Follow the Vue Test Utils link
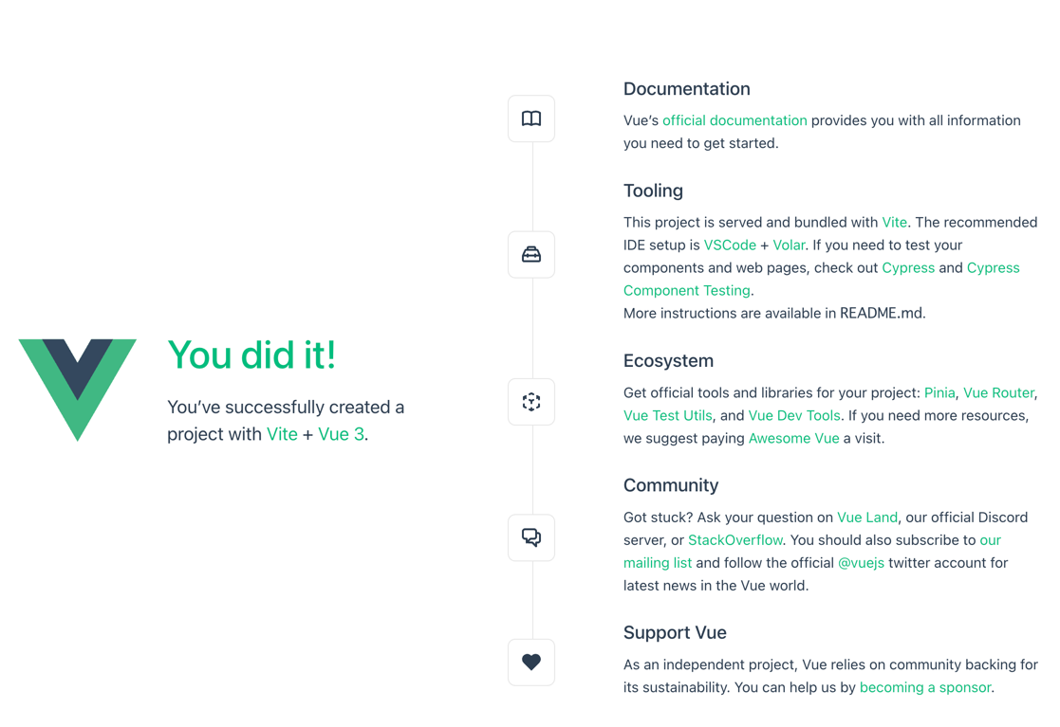Screen dimensions: 1060x727 [x=667, y=416]
